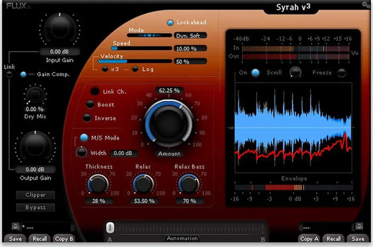This screenshot has width=373, height=247.
Task: Toggle the Freeze display button
Action: [x=342, y=73]
